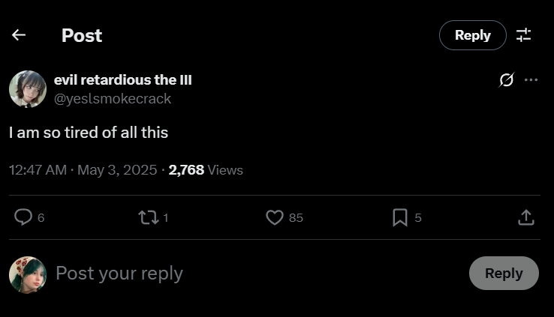Click your own avatar beside reply box
This screenshot has height=317, width=554.
pos(28,274)
